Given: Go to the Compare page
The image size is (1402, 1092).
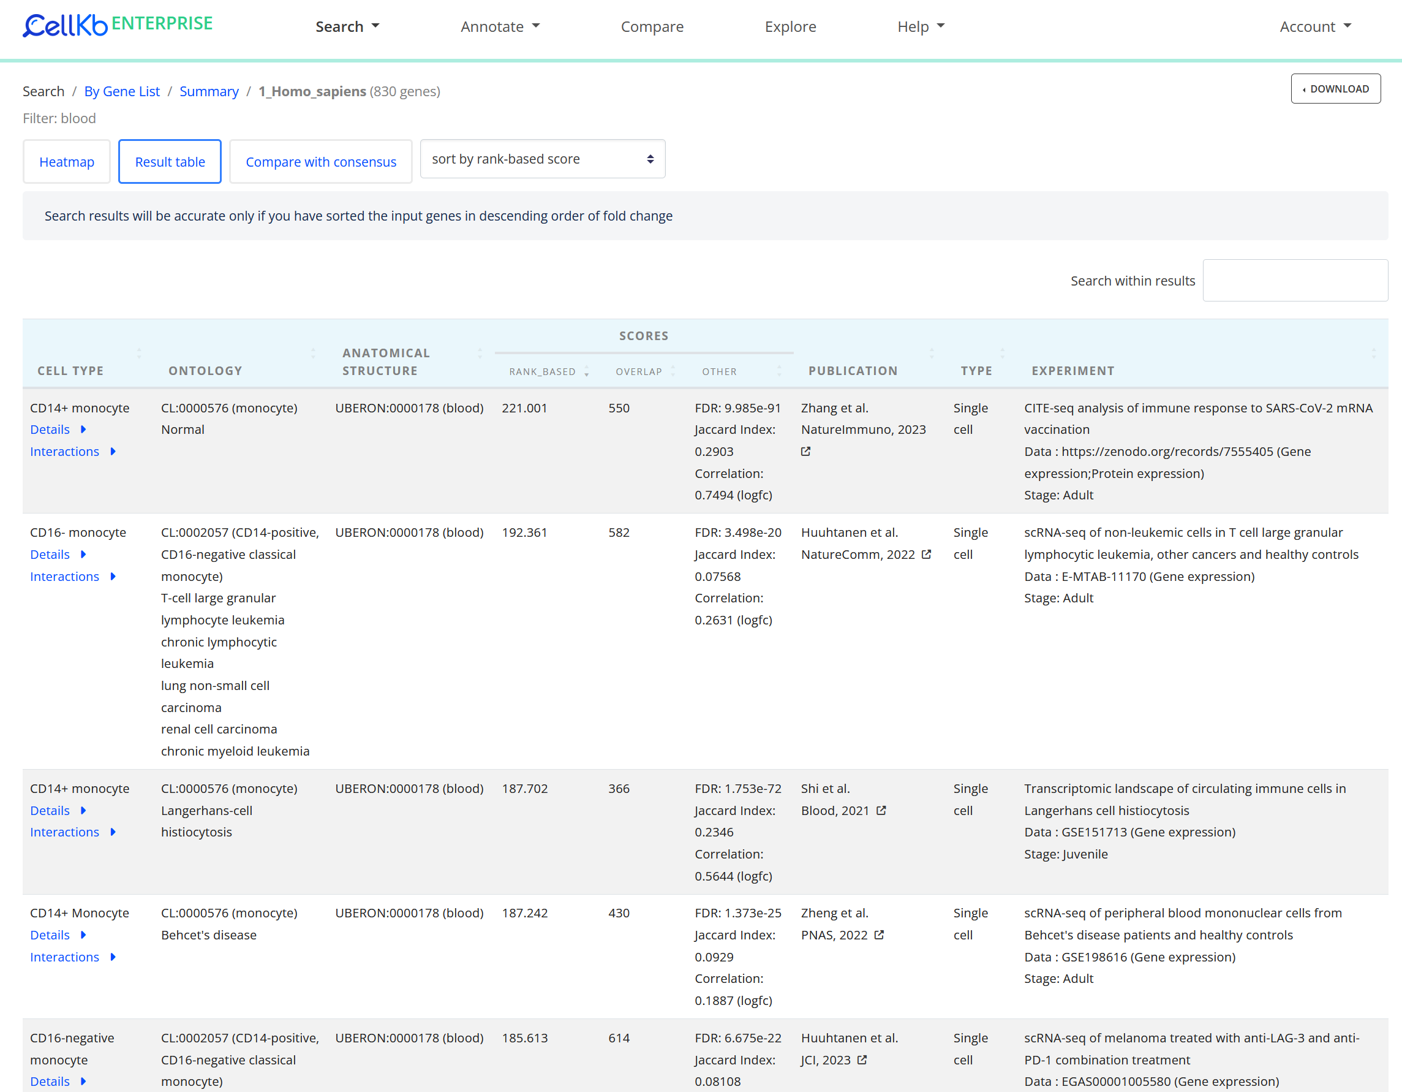Looking at the screenshot, I should point(652,26).
